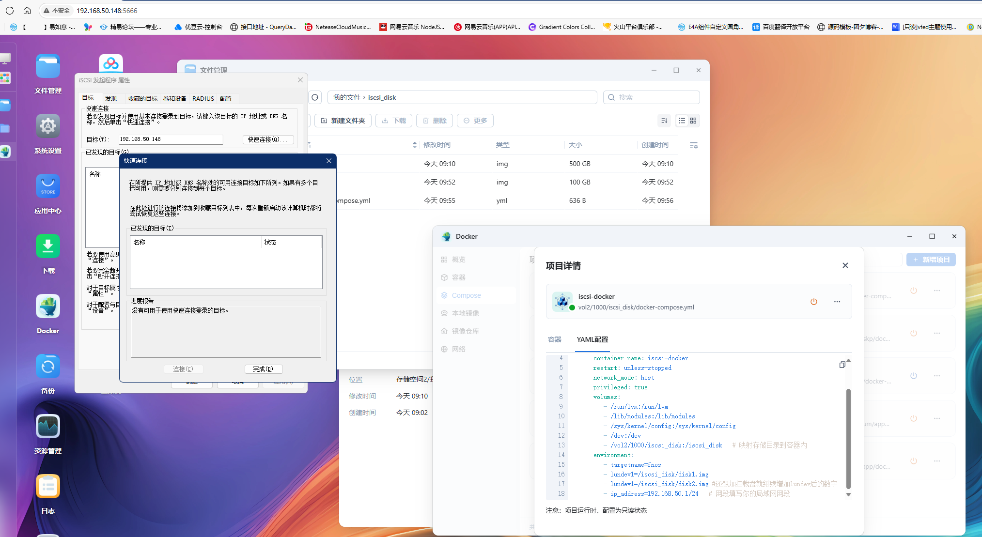Screen dimensions: 982x537
Task: Click the iscsi-docker project logo
Action: (x=562, y=301)
